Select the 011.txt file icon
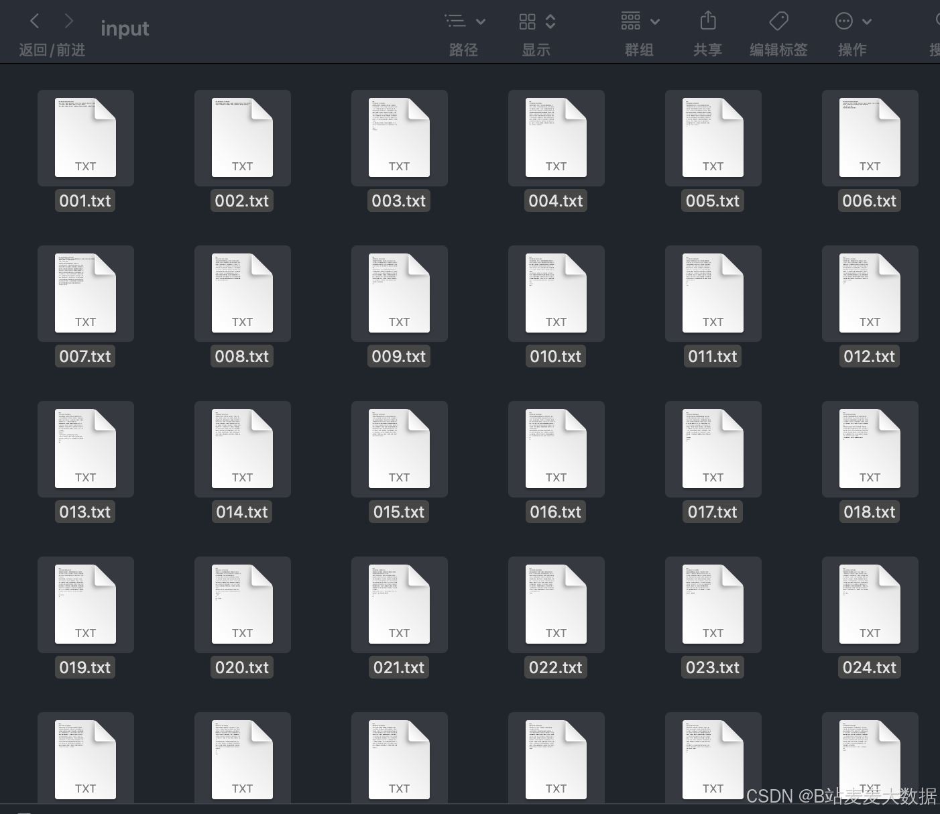This screenshot has width=940, height=814. coord(713,293)
